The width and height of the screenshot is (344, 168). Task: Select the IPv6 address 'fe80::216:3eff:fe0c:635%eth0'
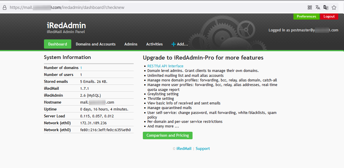click(105, 130)
